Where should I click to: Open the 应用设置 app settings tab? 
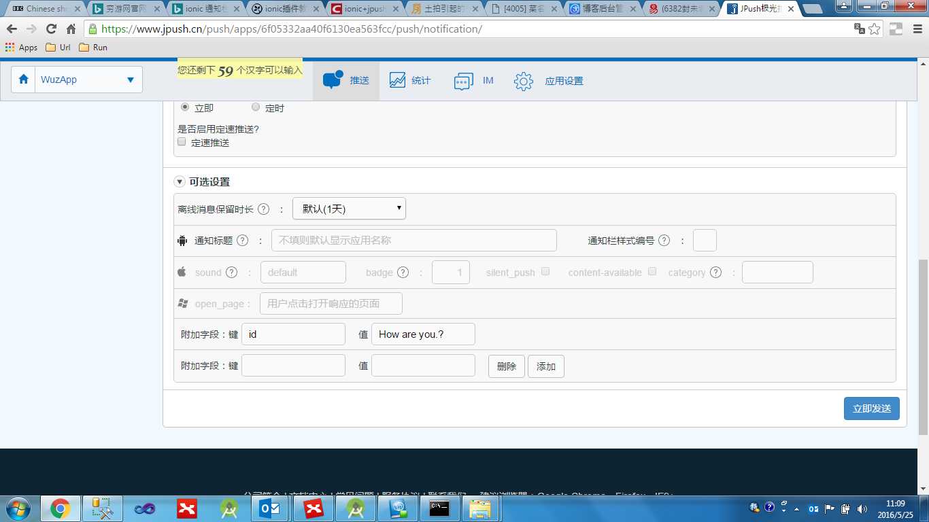point(548,81)
